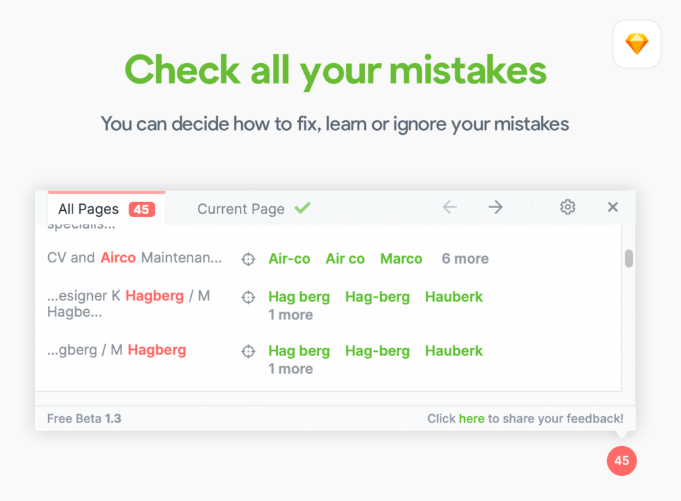The width and height of the screenshot is (681, 501).
Task: Click target icon for the first Hagberg row
Action: click(248, 297)
